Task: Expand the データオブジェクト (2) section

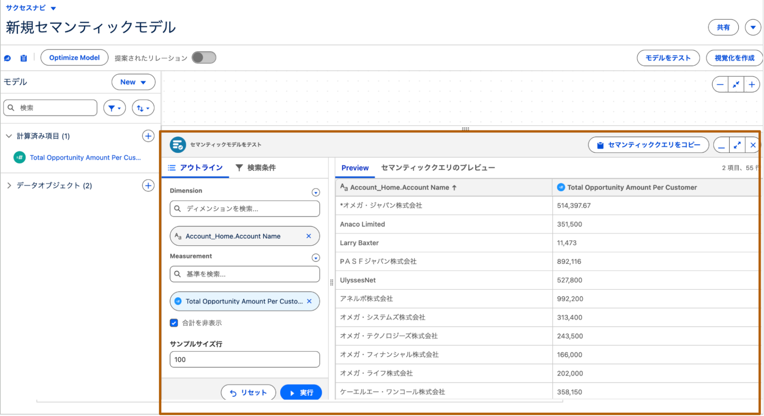Action: [x=9, y=185]
